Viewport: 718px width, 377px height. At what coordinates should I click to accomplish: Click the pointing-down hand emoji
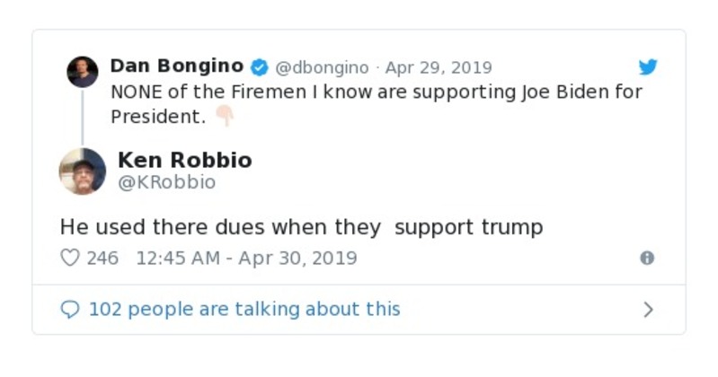[x=224, y=117]
